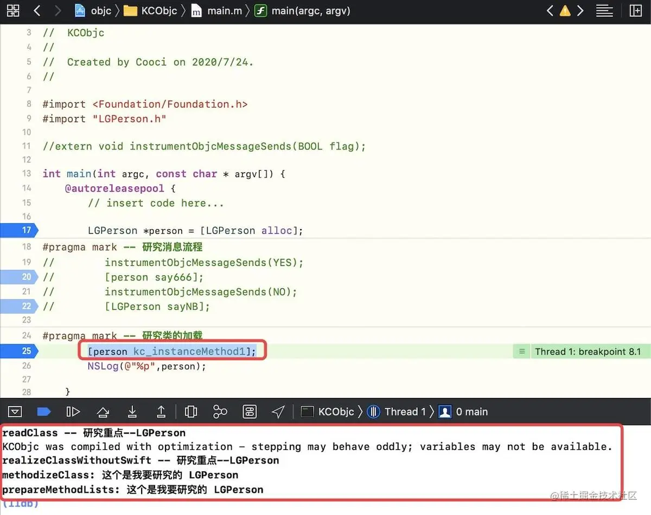Toggle the breakpoint on line 25
Viewport: 651px width, 515px height.
click(x=18, y=351)
